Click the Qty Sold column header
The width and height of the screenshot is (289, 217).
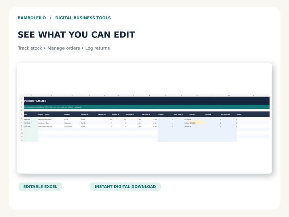(213, 114)
